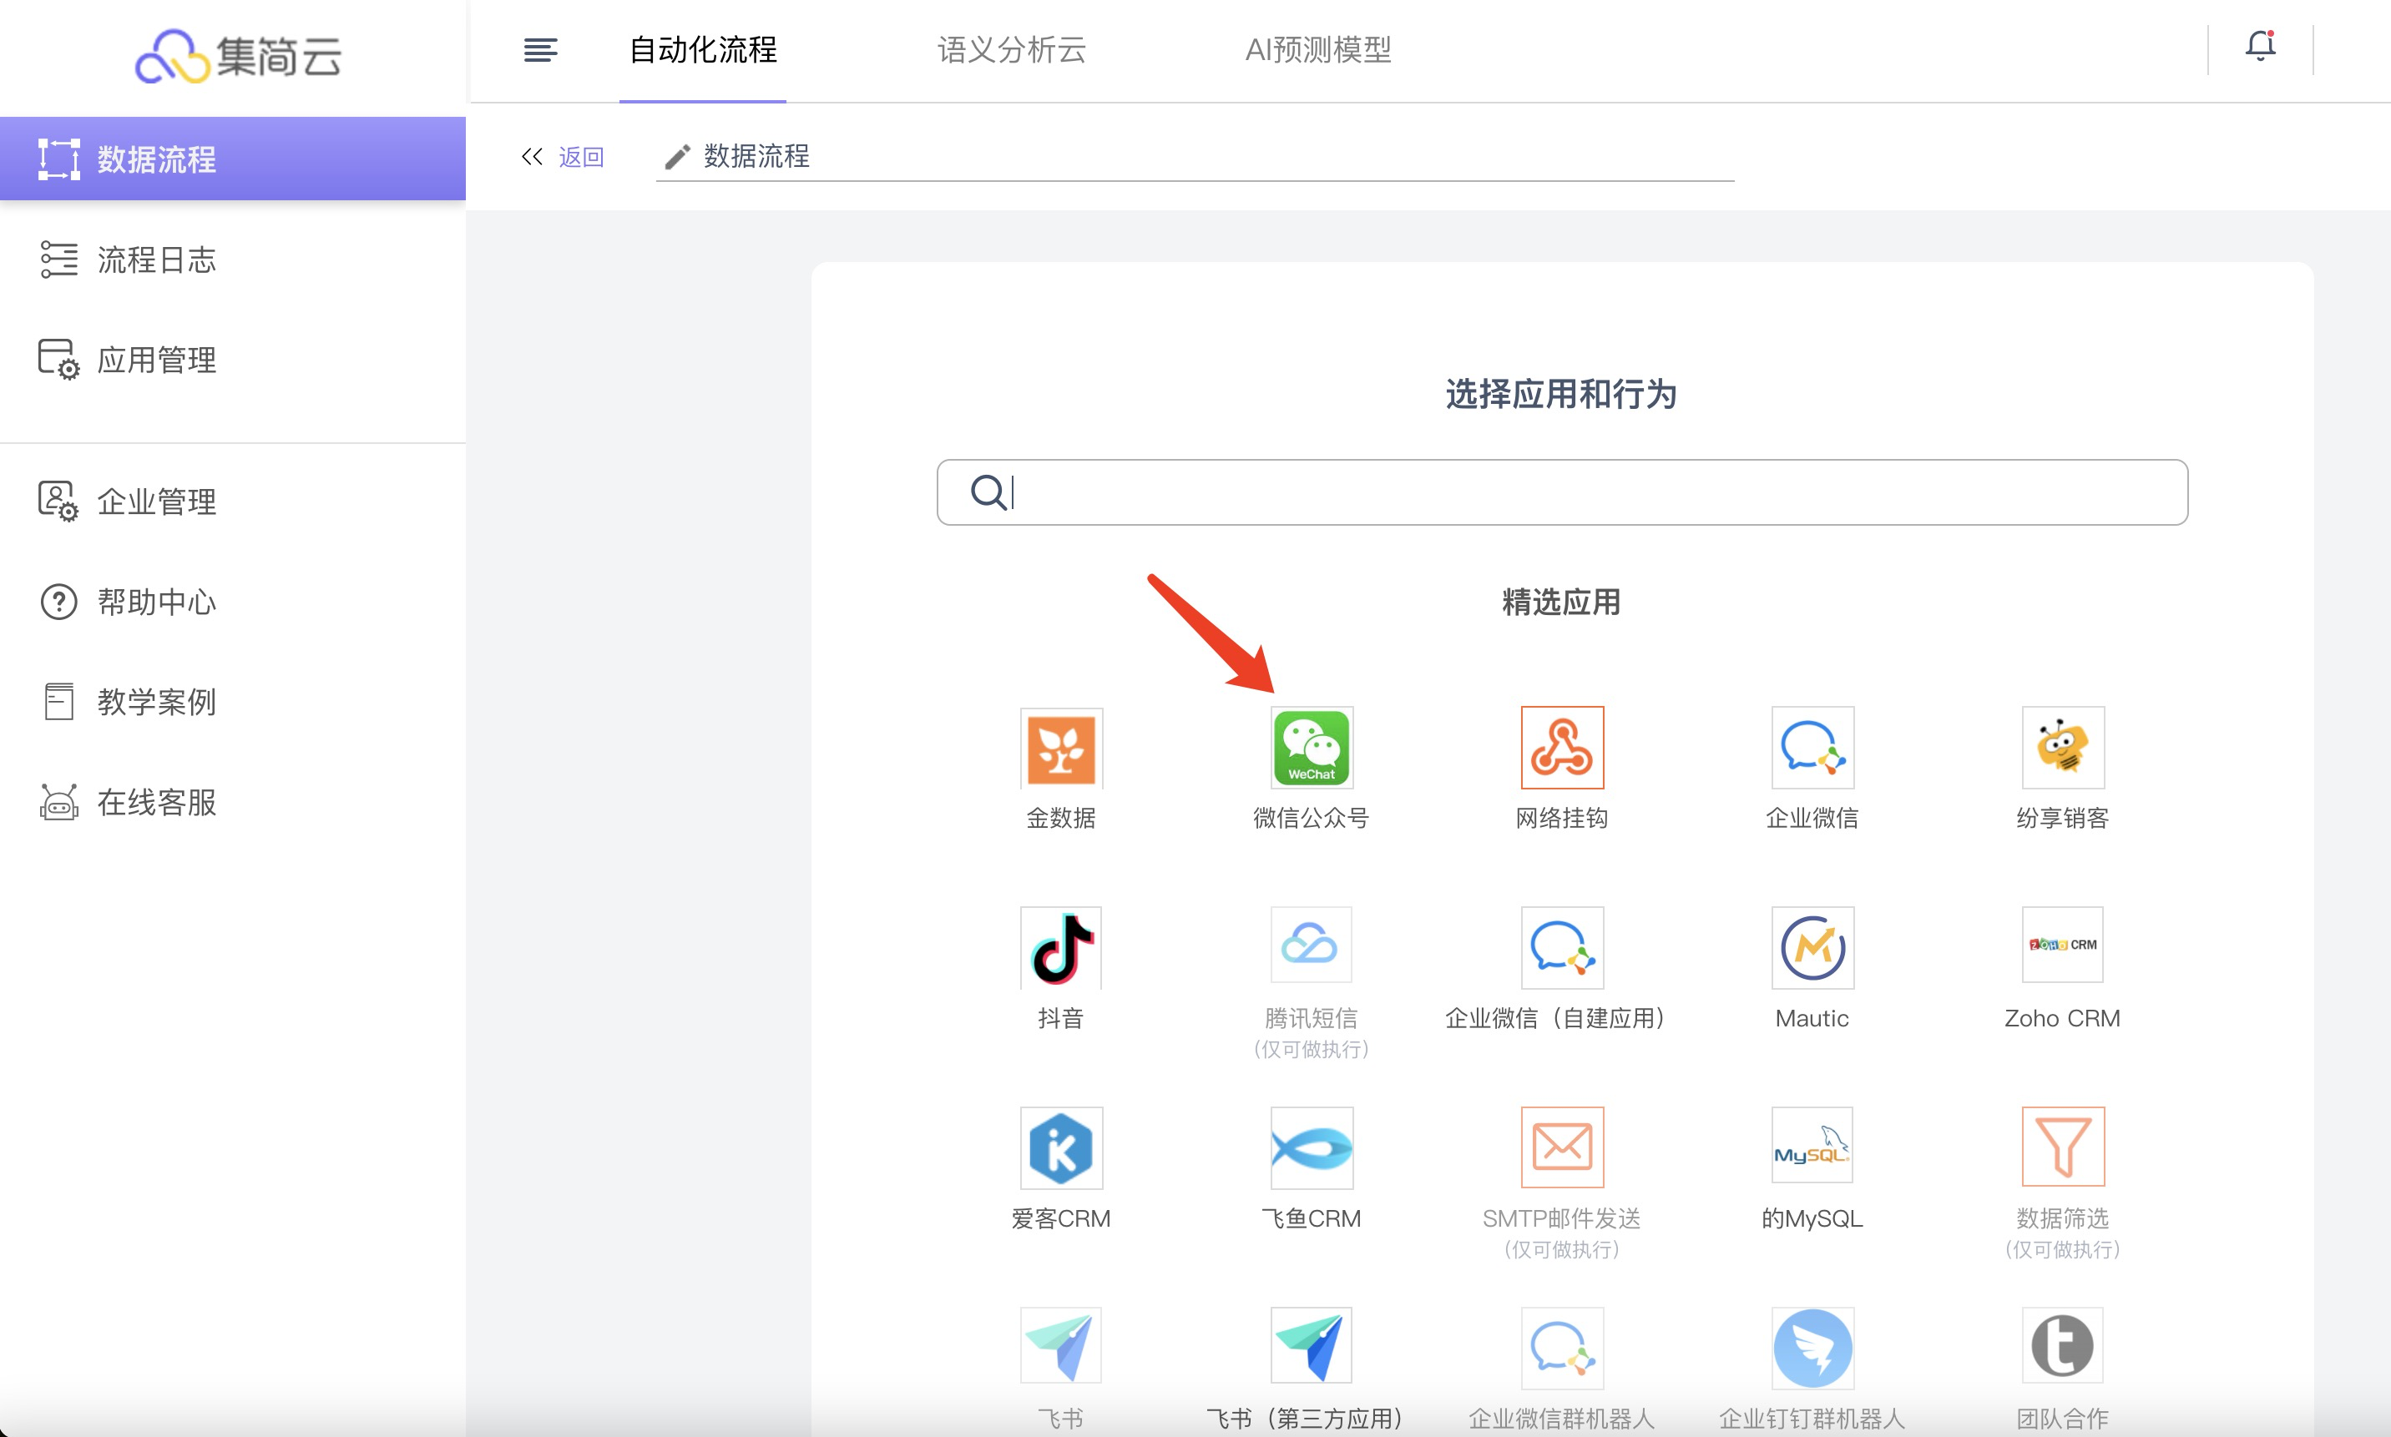Select the 的MySQL database icon
The width and height of the screenshot is (2391, 1437).
point(1812,1147)
